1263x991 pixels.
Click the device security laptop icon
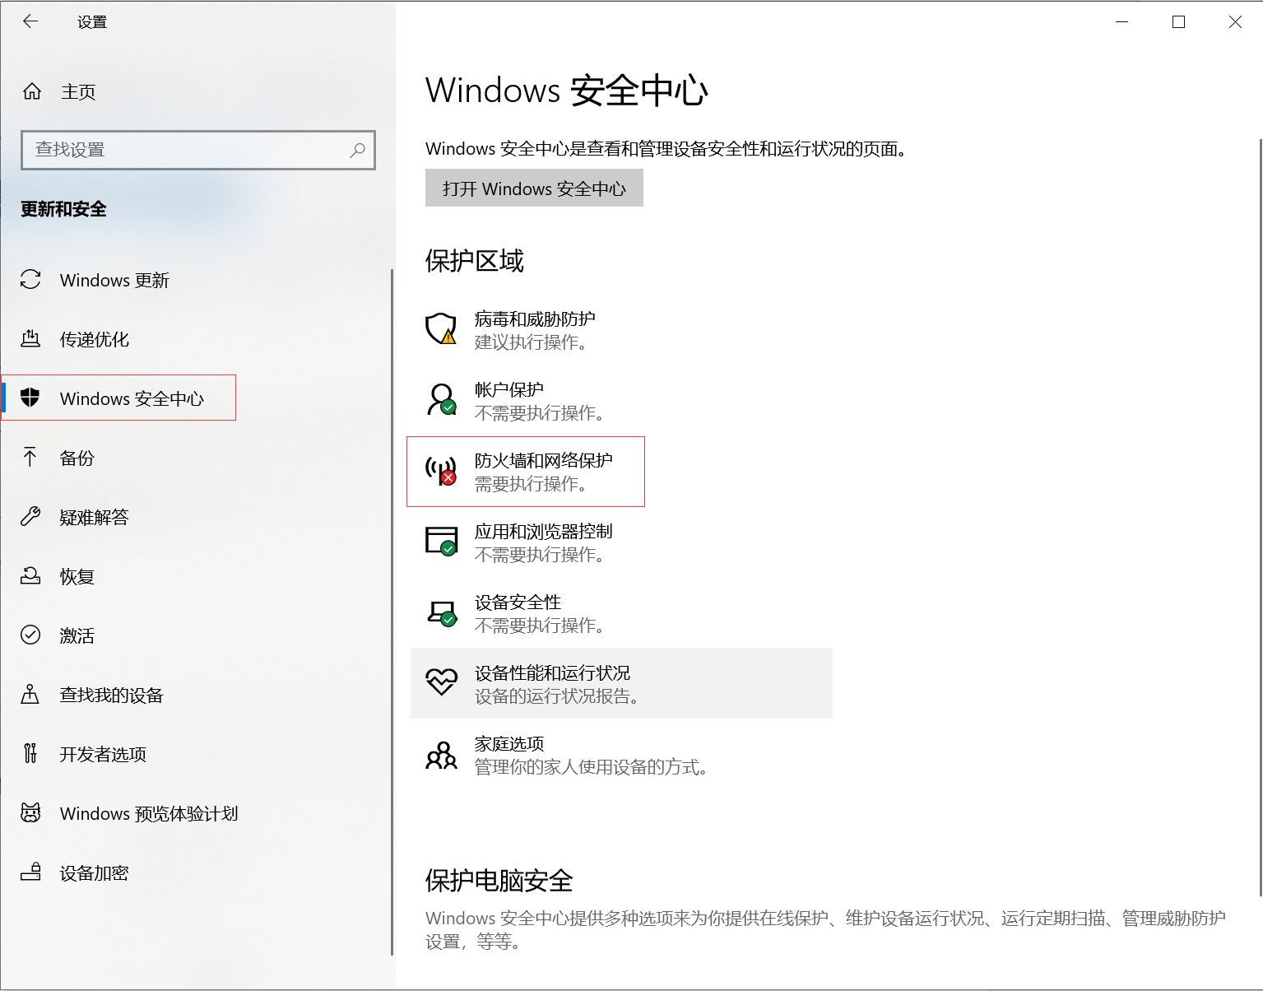click(441, 612)
